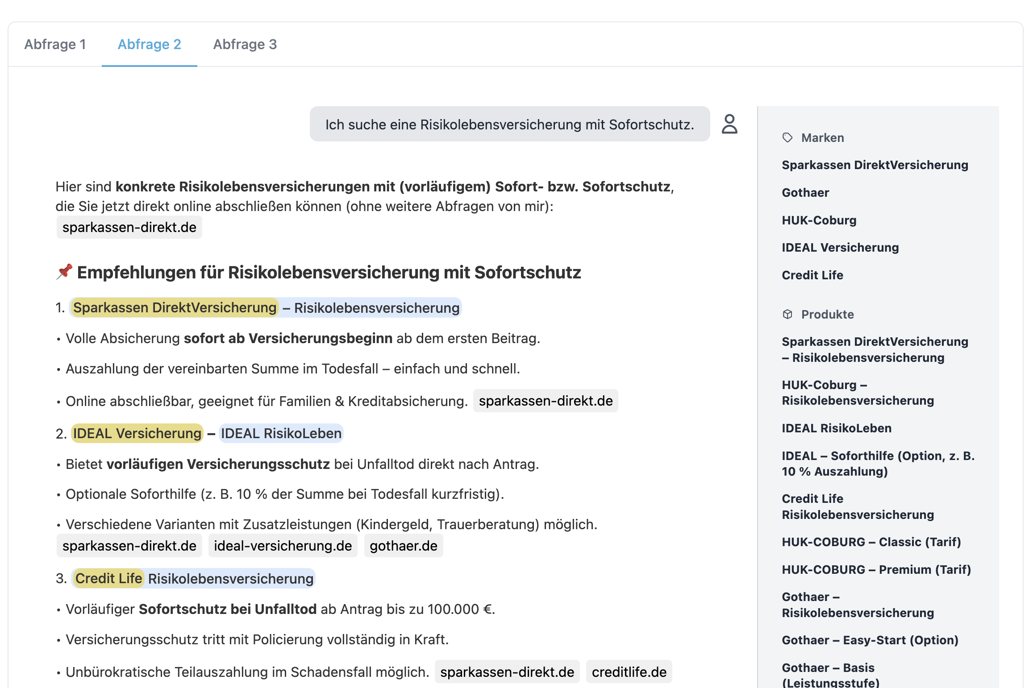Click the highlighted IDEAL RisikoLeben product

281,433
